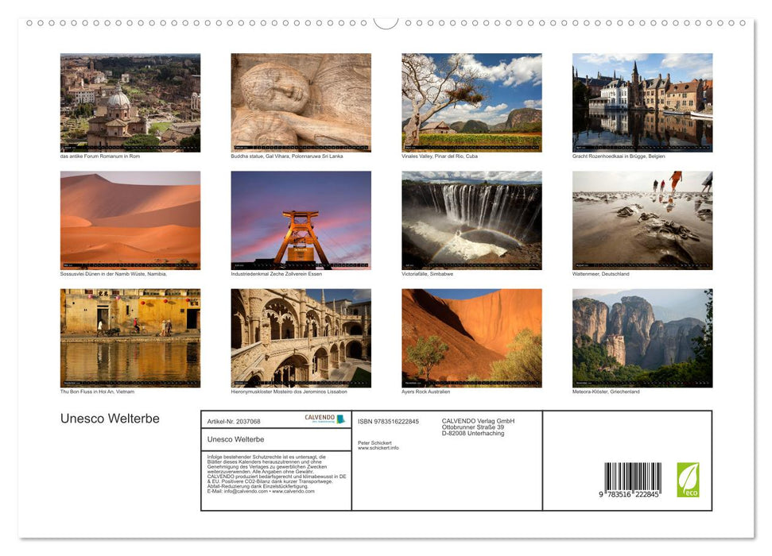Click the Brügge canal photo
The width and height of the screenshot is (772, 556).
(x=642, y=102)
